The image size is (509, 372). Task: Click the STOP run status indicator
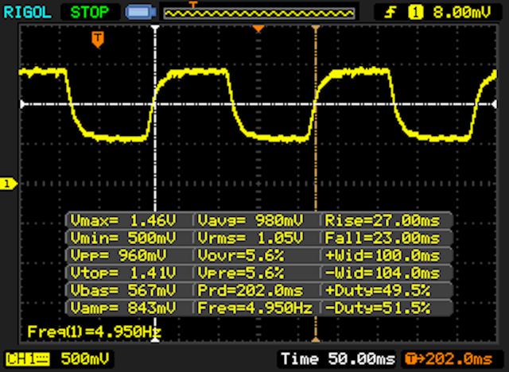90,13
